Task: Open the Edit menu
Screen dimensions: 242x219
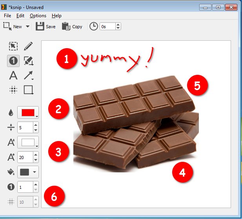Action: click(x=20, y=16)
